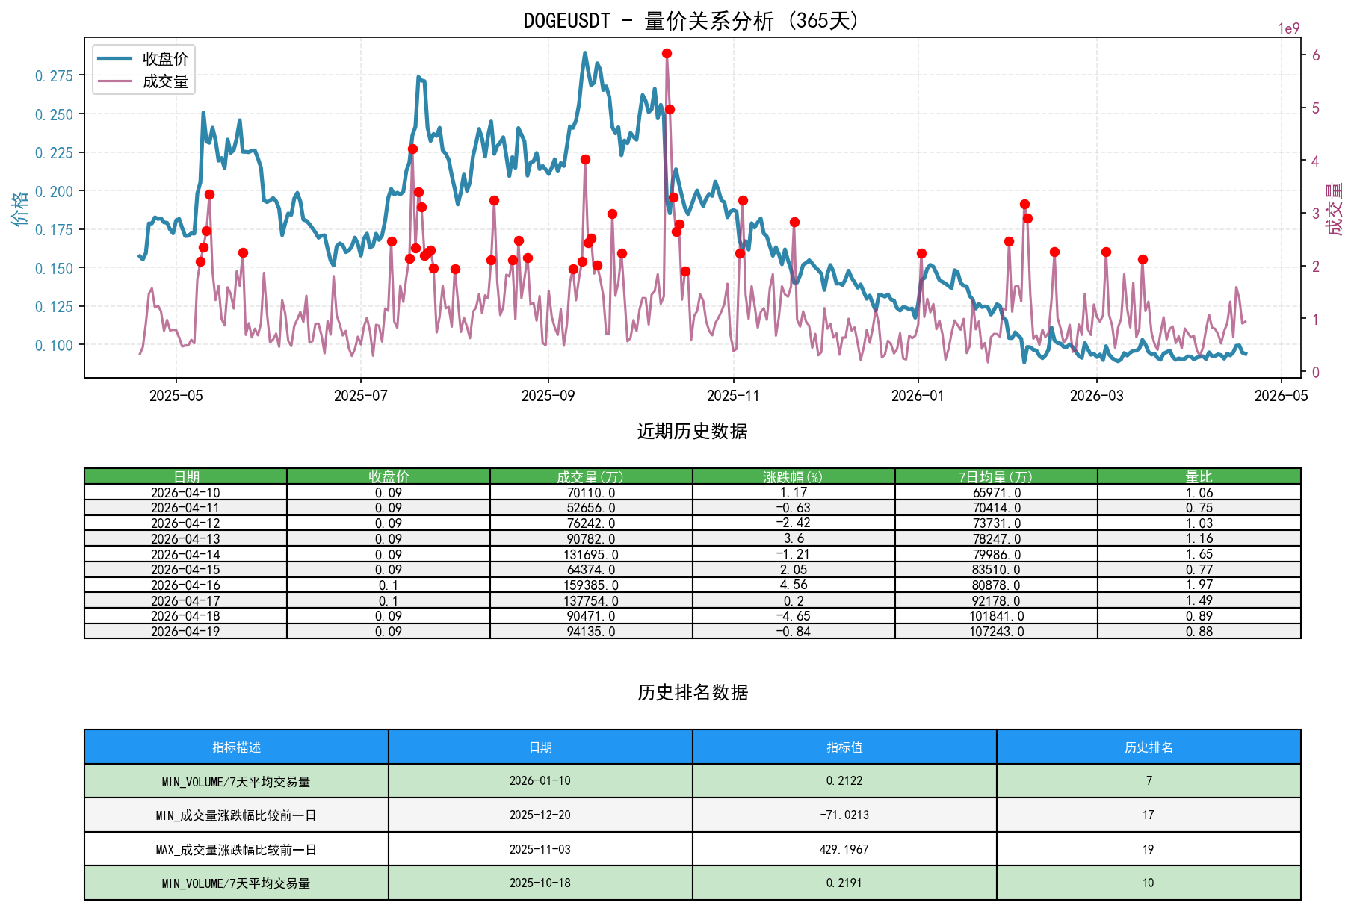The width and height of the screenshot is (1354, 911).
Task: Select the 成交量 legend entry in the legend box
Action: 143,81
